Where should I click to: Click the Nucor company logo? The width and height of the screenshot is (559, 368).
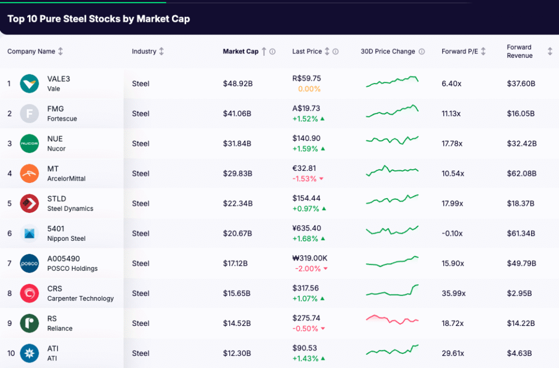click(x=29, y=143)
